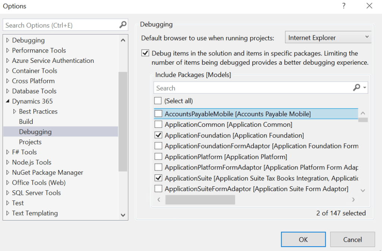Click the OK button
The image size is (382, 251).
point(303,239)
